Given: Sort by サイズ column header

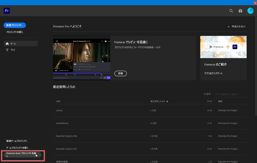Looking at the screenshot, I should 209,101.
